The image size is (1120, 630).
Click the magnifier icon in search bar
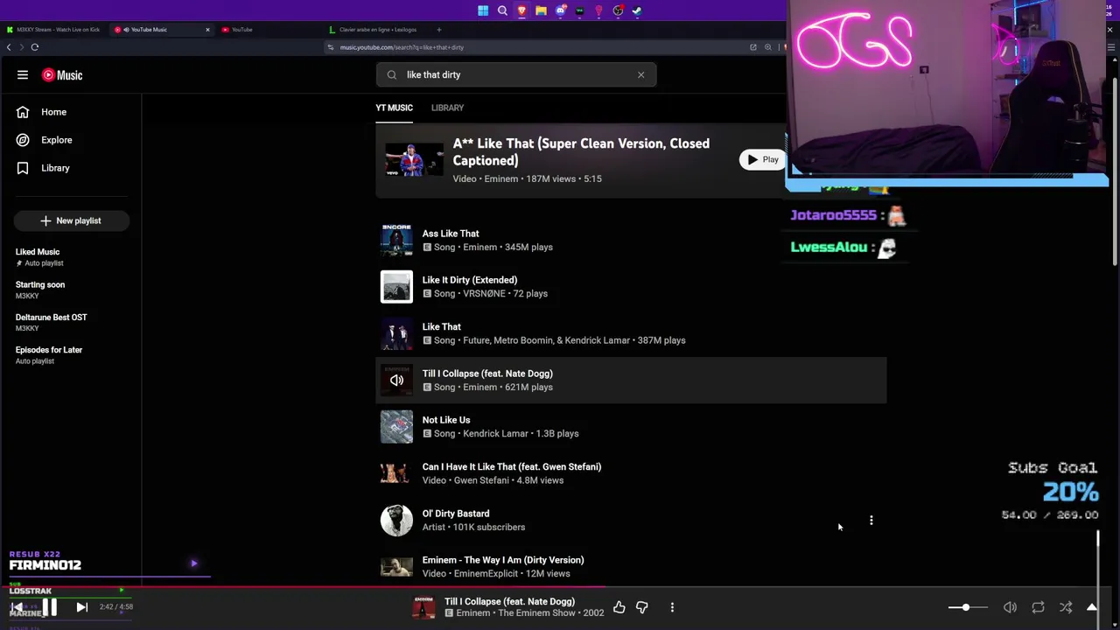[391, 75]
